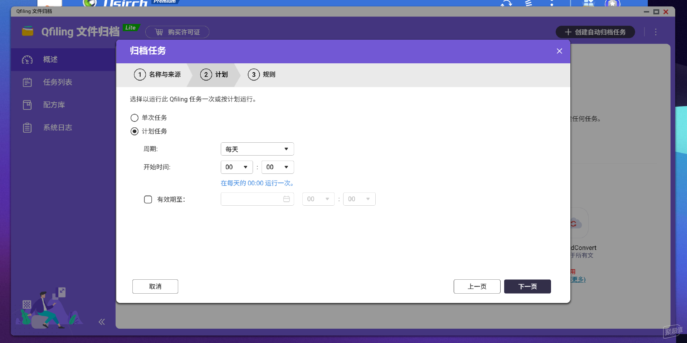Click the Cancel button in dialog
This screenshot has width=687, height=343.
click(155, 286)
